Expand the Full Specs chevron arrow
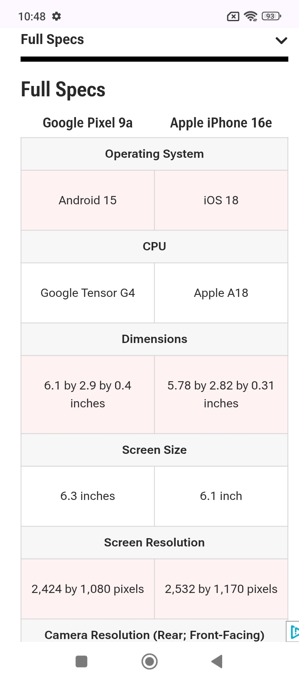Screen dimensions: 299x681 pyautogui.click(x=281, y=40)
